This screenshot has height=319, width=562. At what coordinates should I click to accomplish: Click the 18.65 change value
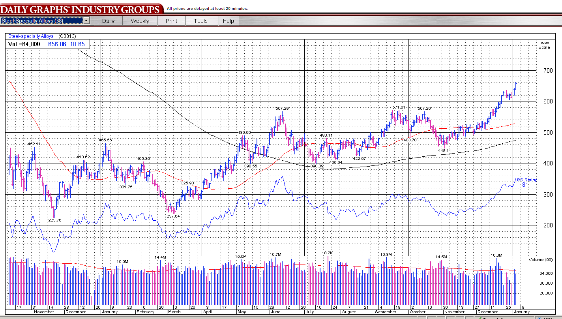click(77, 44)
